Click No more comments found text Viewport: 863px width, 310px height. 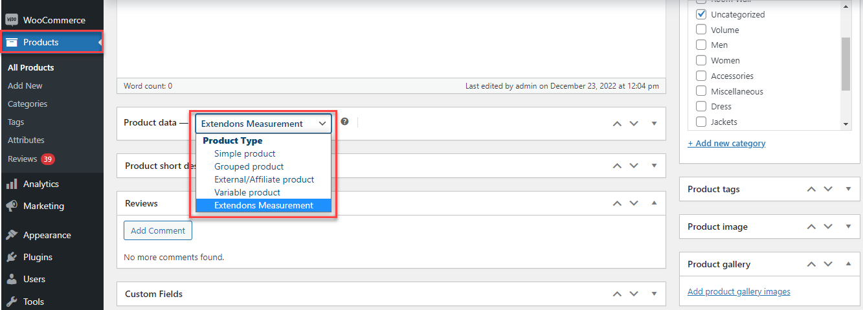(x=174, y=257)
